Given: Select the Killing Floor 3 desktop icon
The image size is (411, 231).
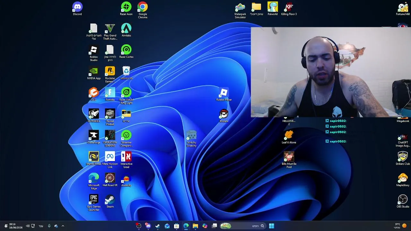Looking at the screenshot, I should click(x=289, y=9).
